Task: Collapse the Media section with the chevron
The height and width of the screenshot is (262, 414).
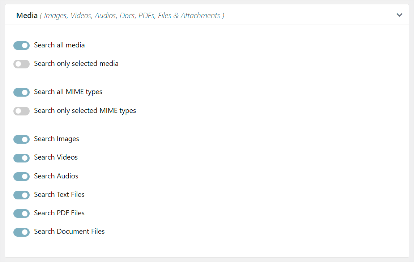Action: click(x=399, y=15)
